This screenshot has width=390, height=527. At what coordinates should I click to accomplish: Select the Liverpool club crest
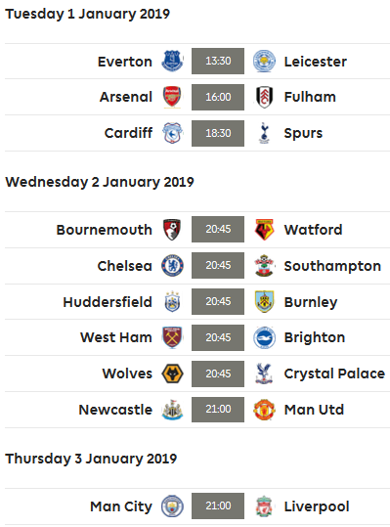click(264, 506)
